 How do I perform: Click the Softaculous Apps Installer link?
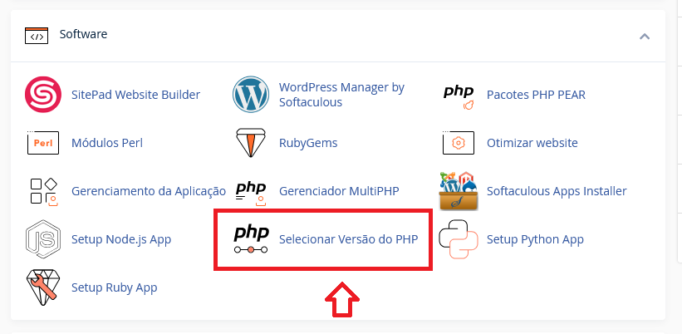(x=557, y=191)
